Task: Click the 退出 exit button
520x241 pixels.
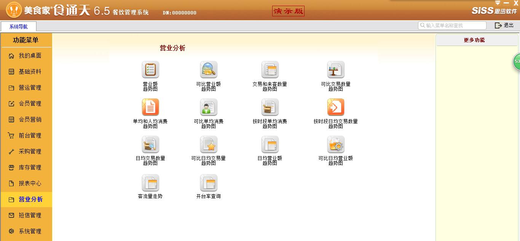Action: [504, 25]
